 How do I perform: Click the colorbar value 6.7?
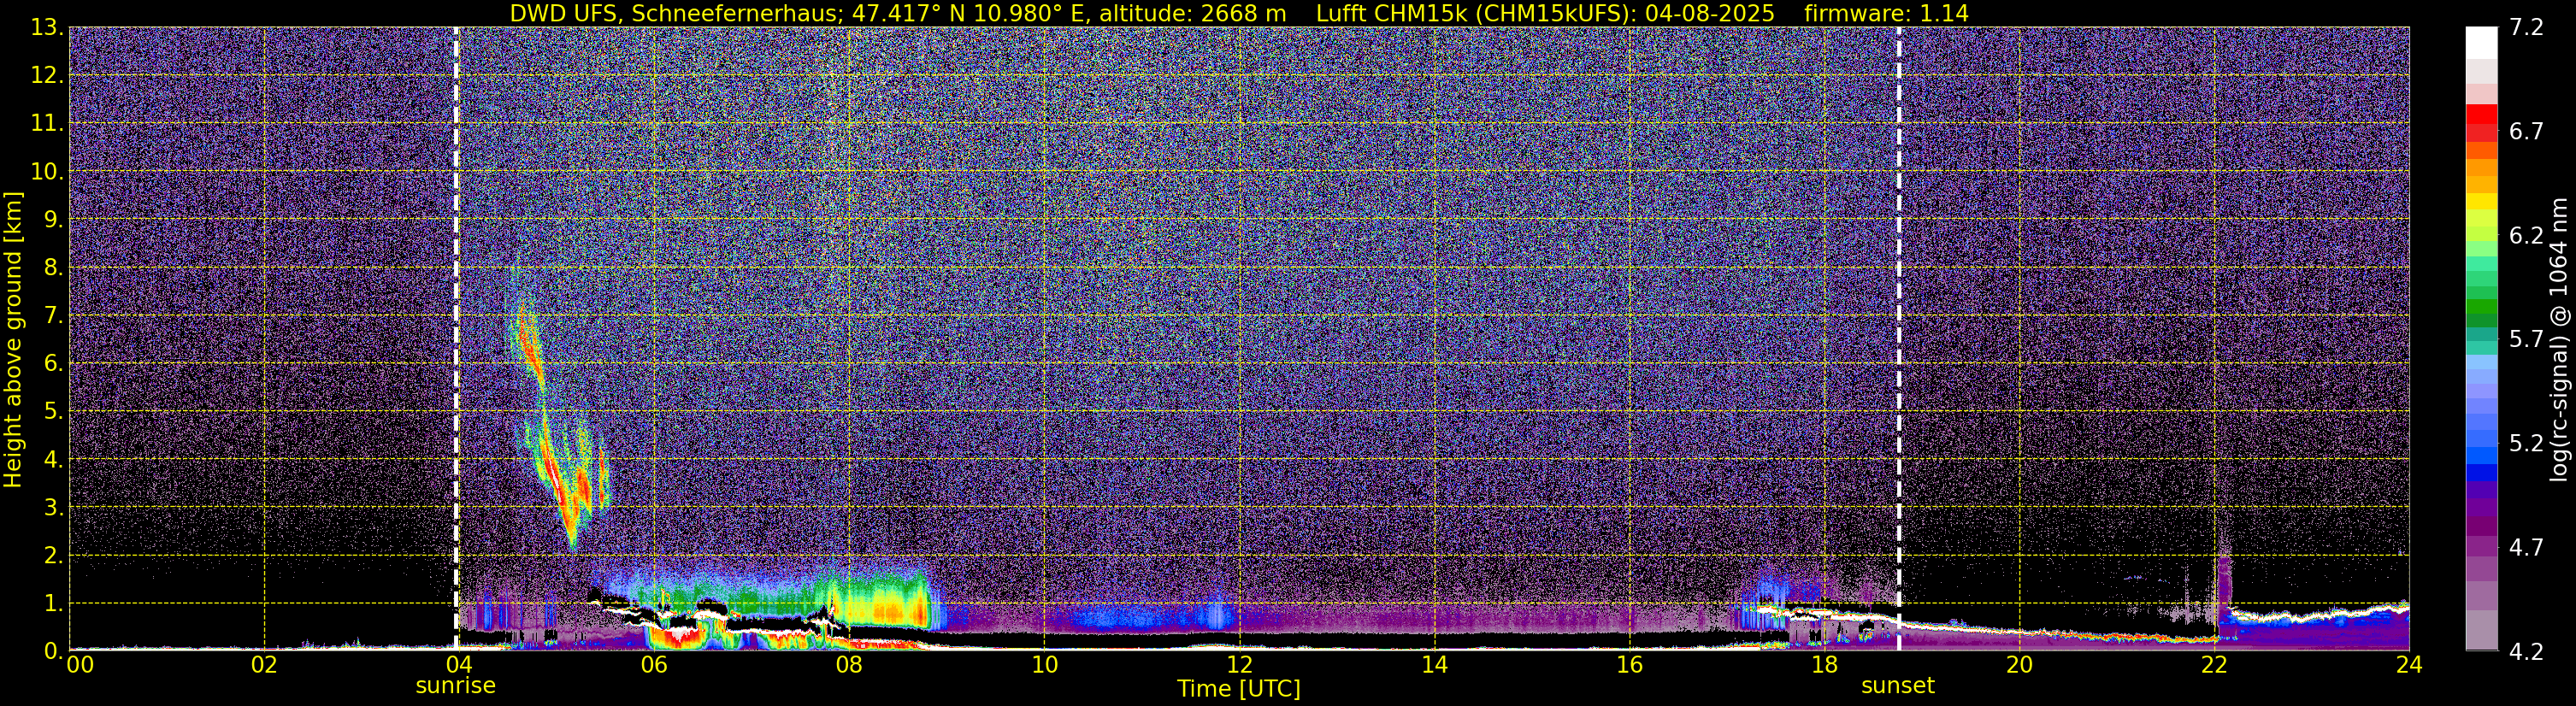coord(2527,132)
